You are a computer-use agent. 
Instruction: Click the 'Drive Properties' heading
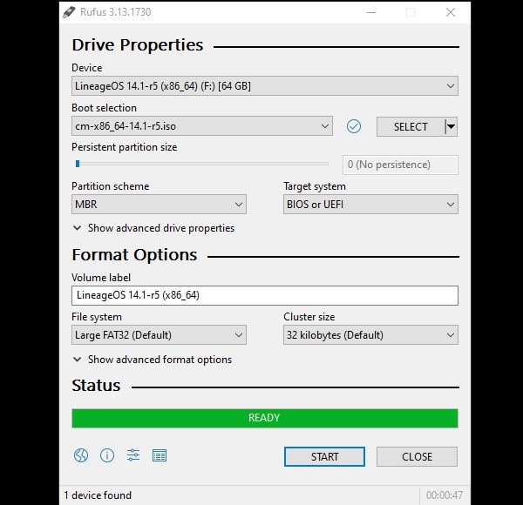tap(138, 44)
